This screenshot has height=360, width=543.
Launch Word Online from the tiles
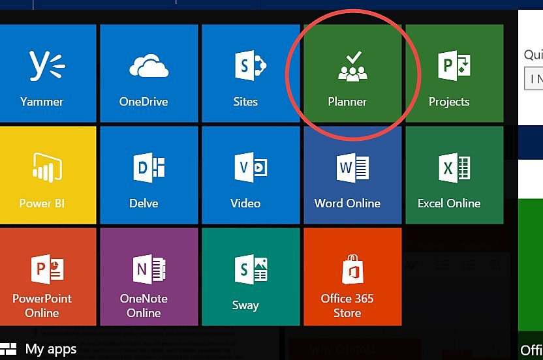[347, 175]
